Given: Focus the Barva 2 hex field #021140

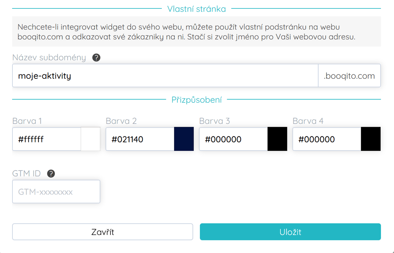Looking at the screenshot, I should click(140, 139).
